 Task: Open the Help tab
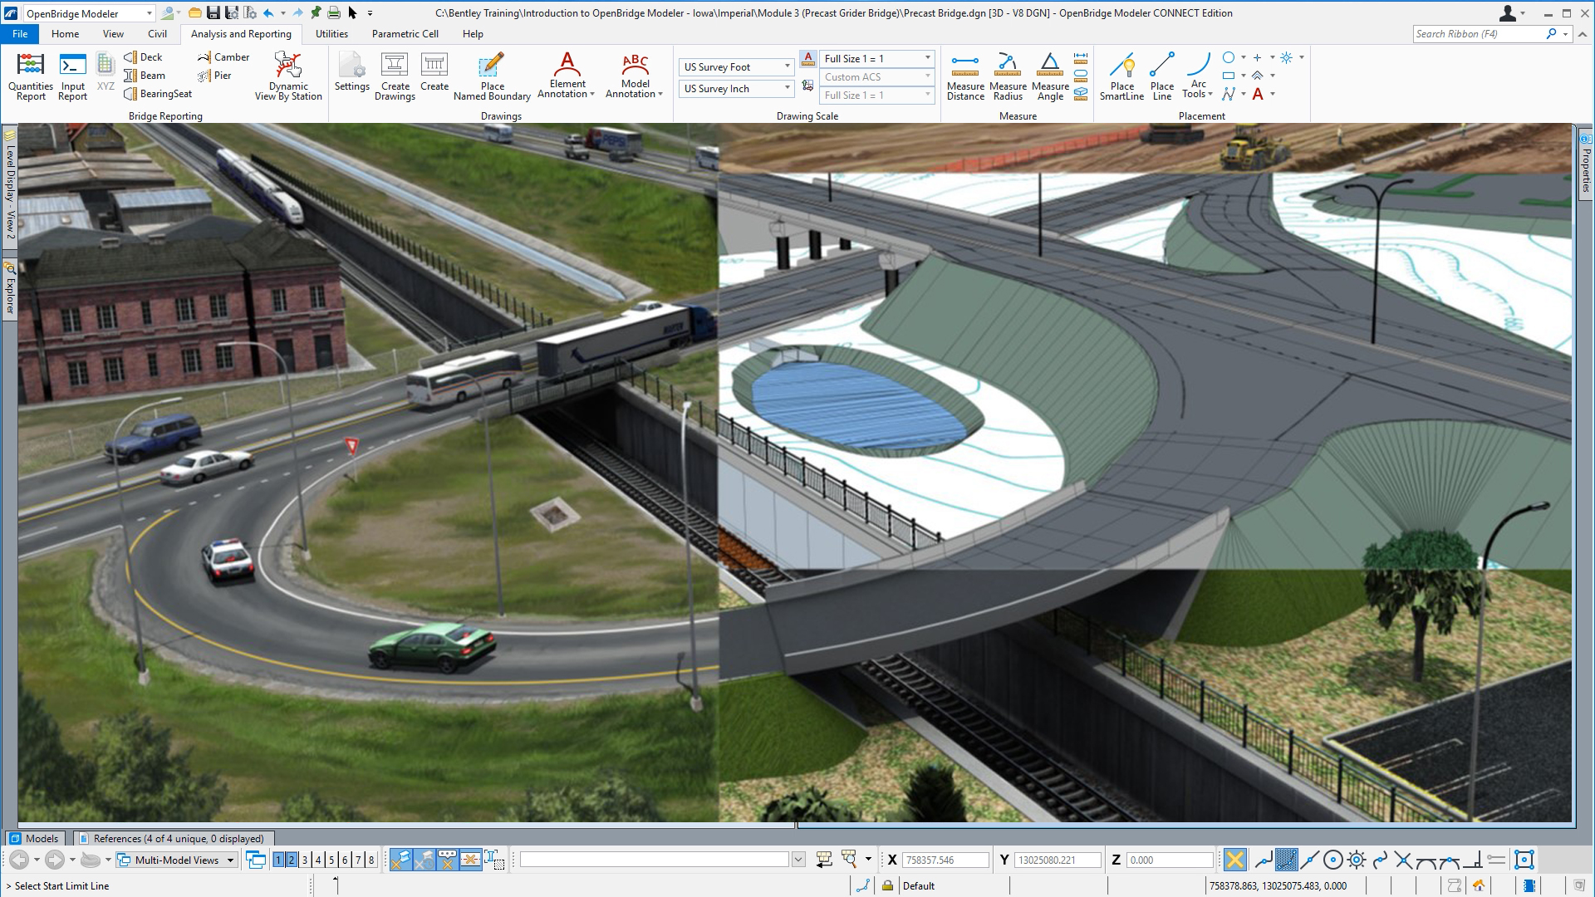pyautogui.click(x=473, y=34)
